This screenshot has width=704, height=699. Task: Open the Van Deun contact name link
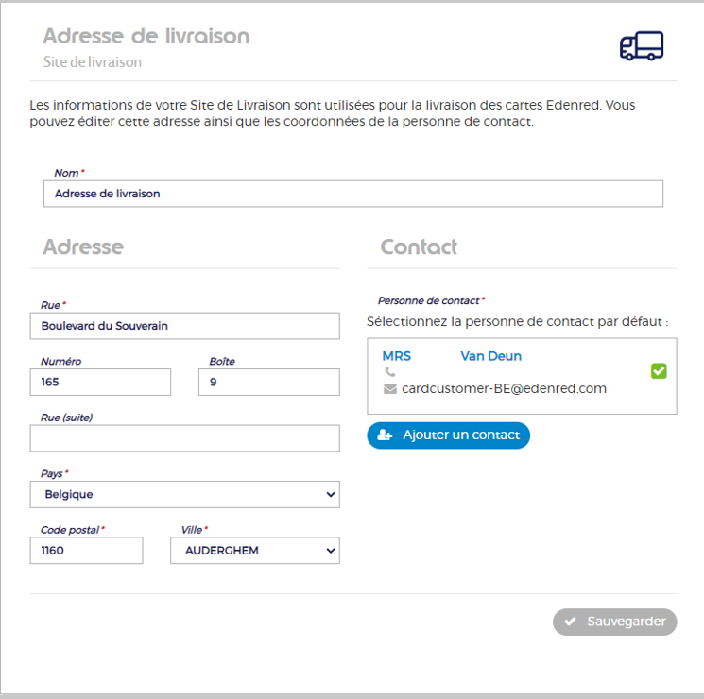tap(490, 356)
